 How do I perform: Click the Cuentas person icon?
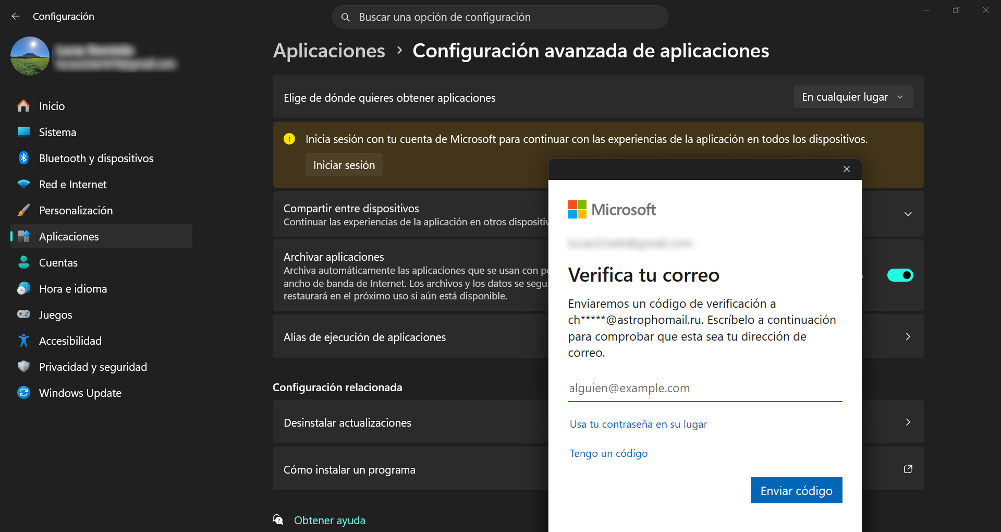(23, 262)
